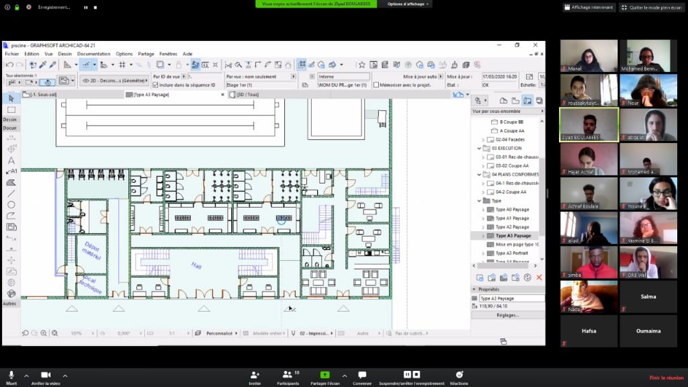Select the Text tool (A) in toolbox
Screen dimensions: 688x387
click(11, 161)
